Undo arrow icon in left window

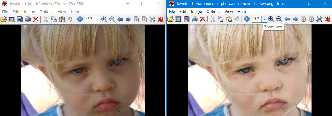(70, 19)
